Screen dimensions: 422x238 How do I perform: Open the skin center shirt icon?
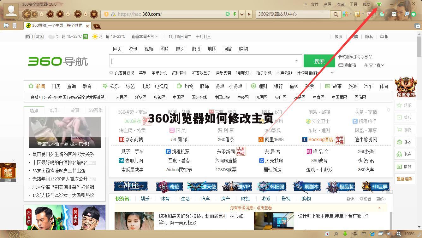pyautogui.click(x=379, y=4)
